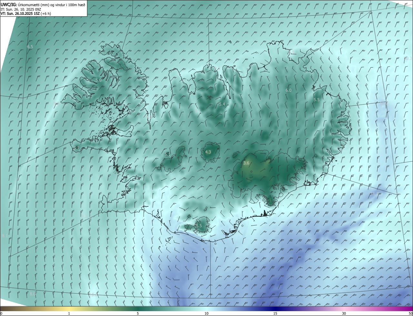
Task: Click the 5.5 value on the southern glacier
Action: pos(199,226)
